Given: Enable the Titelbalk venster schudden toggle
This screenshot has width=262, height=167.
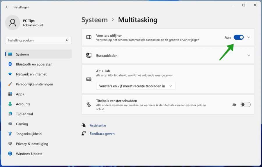Looking at the screenshot, I should click(x=245, y=105).
